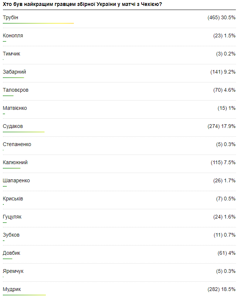Choose Тимчик in the poll list
Screen dimensions: 237x298
tap(11, 54)
